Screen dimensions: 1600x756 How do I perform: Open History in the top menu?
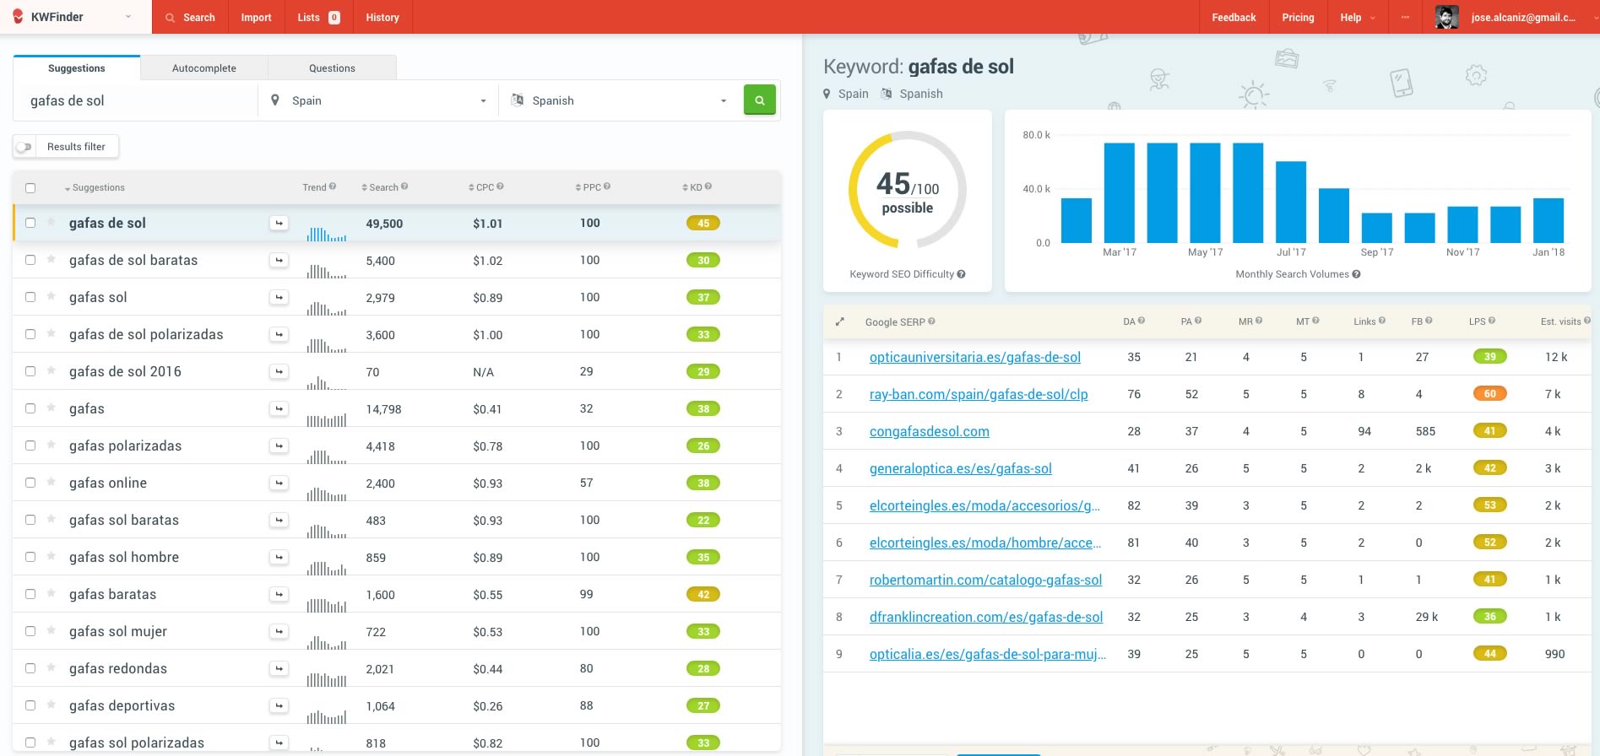(x=382, y=17)
